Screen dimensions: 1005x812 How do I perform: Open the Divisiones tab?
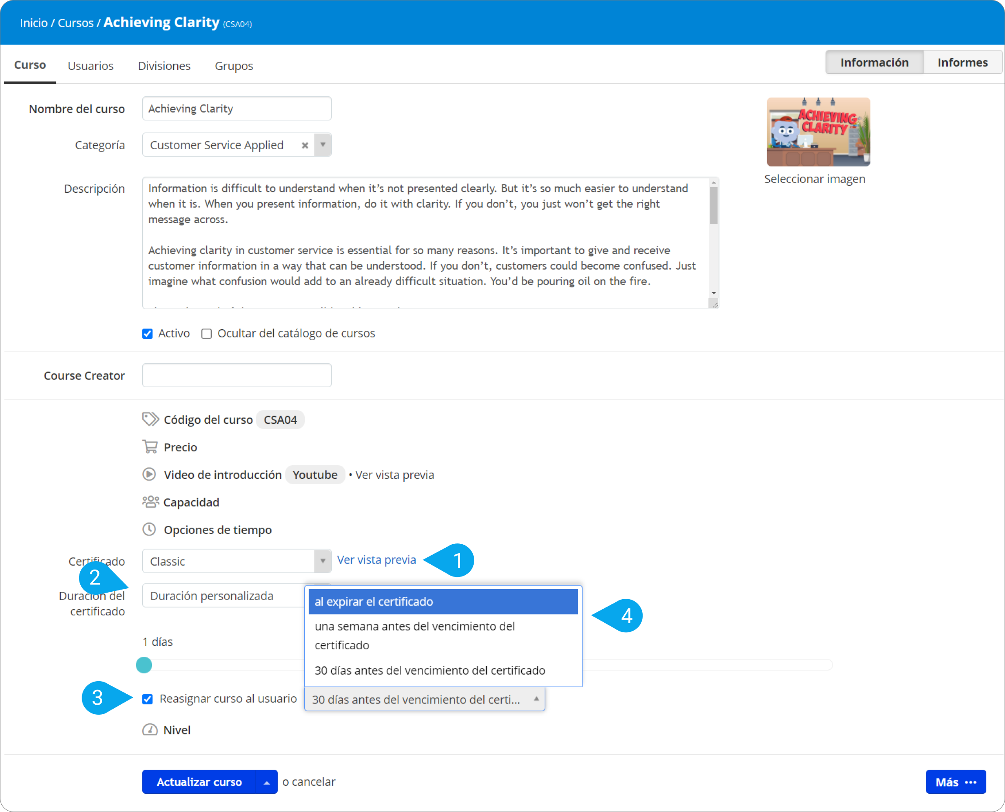(164, 65)
